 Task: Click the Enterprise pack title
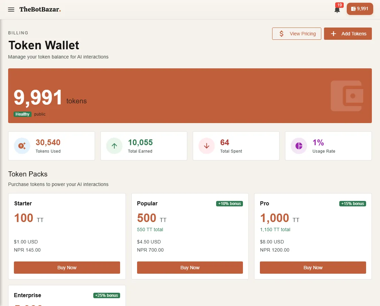[27, 295]
